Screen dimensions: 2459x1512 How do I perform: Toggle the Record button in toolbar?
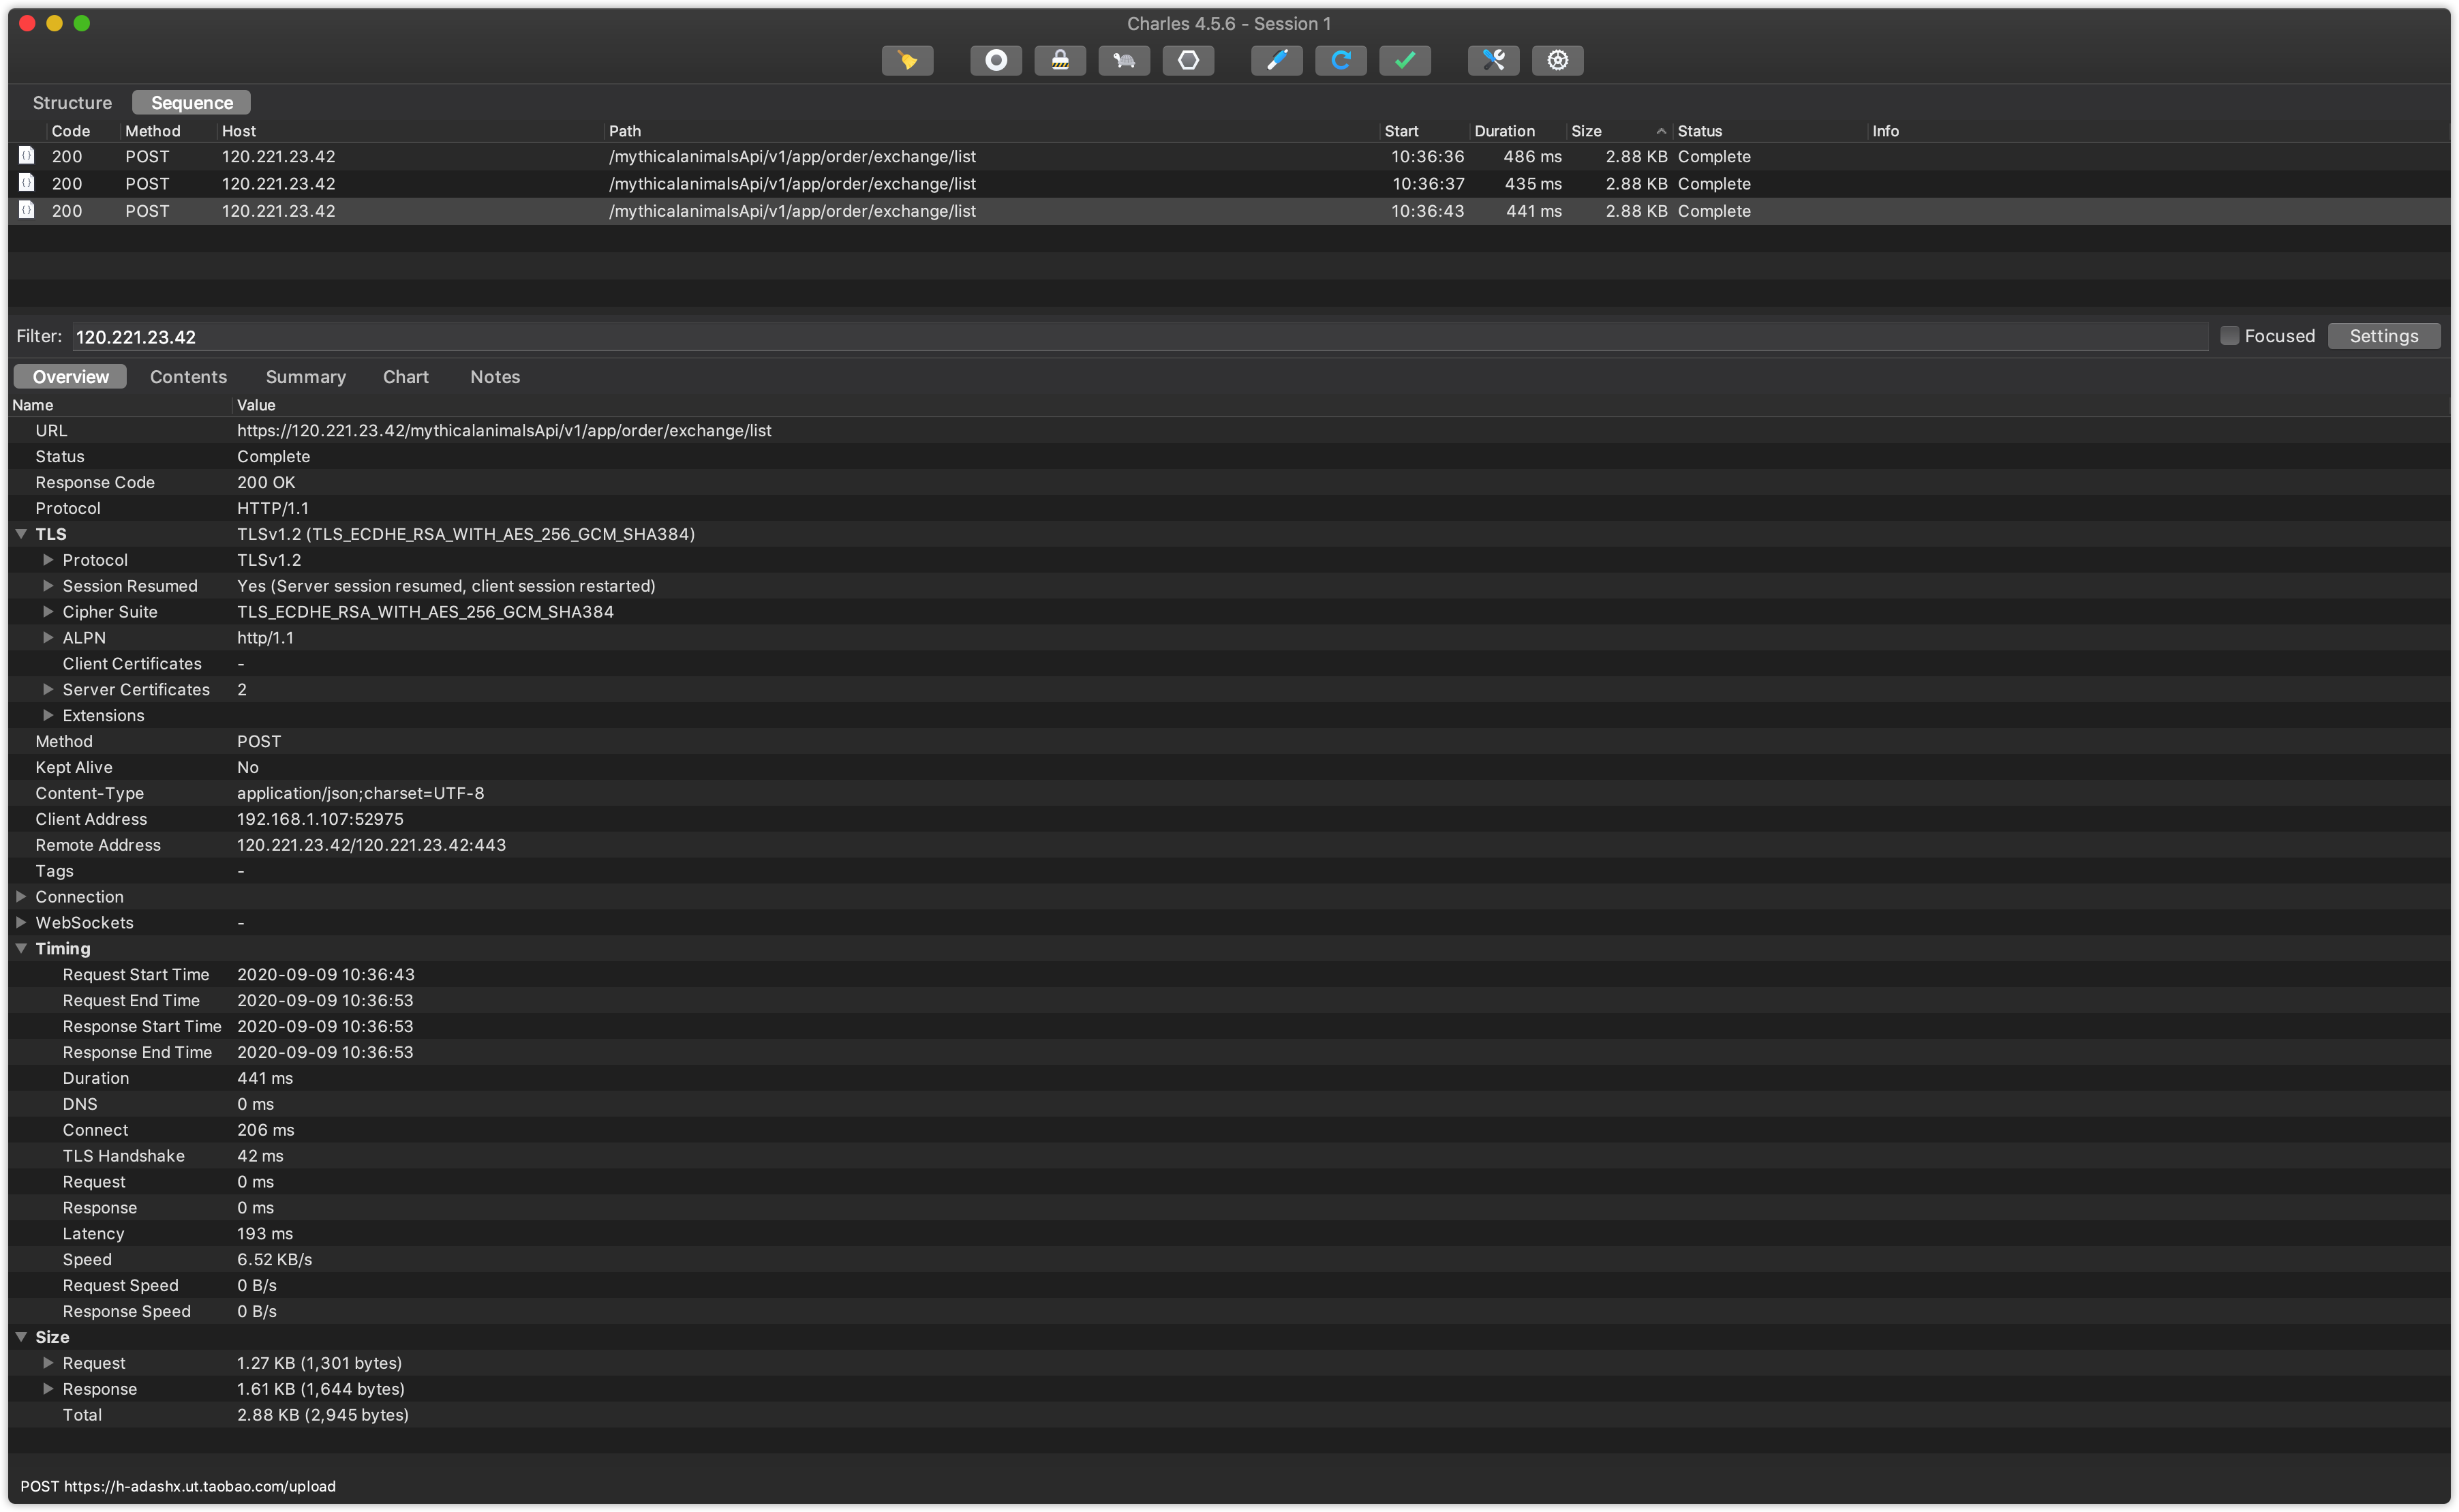click(x=996, y=61)
